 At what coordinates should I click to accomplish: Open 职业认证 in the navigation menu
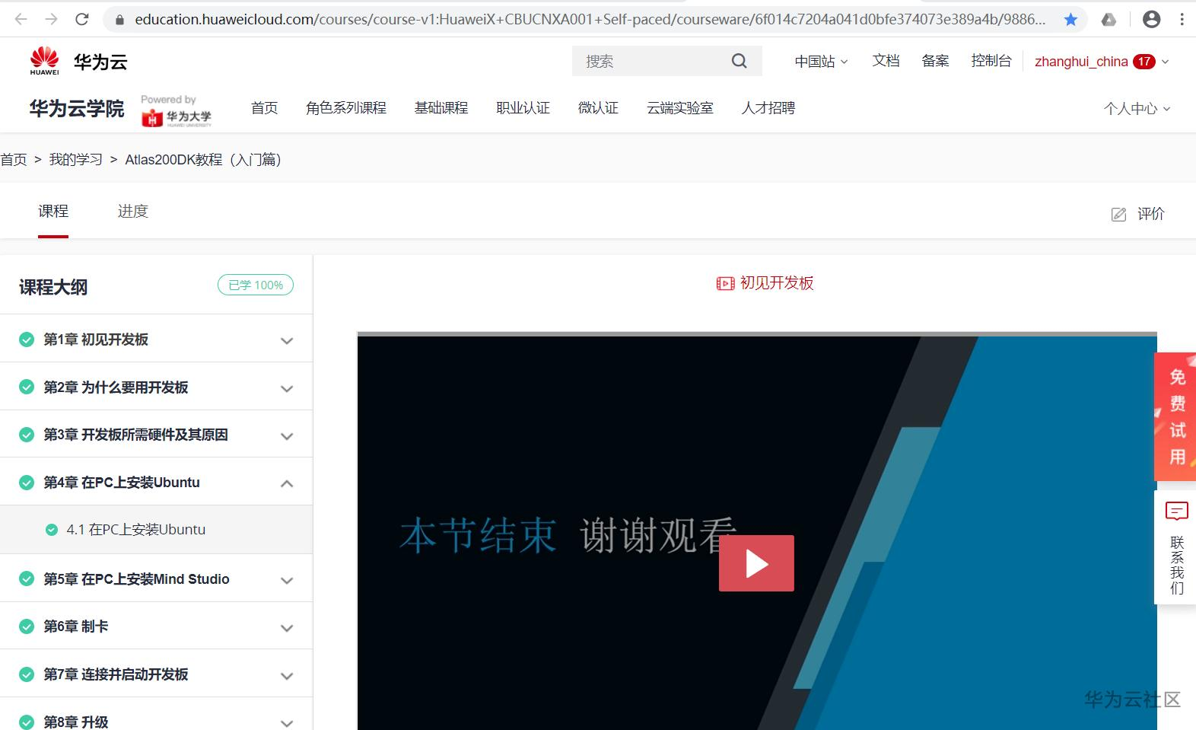pyautogui.click(x=523, y=108)
